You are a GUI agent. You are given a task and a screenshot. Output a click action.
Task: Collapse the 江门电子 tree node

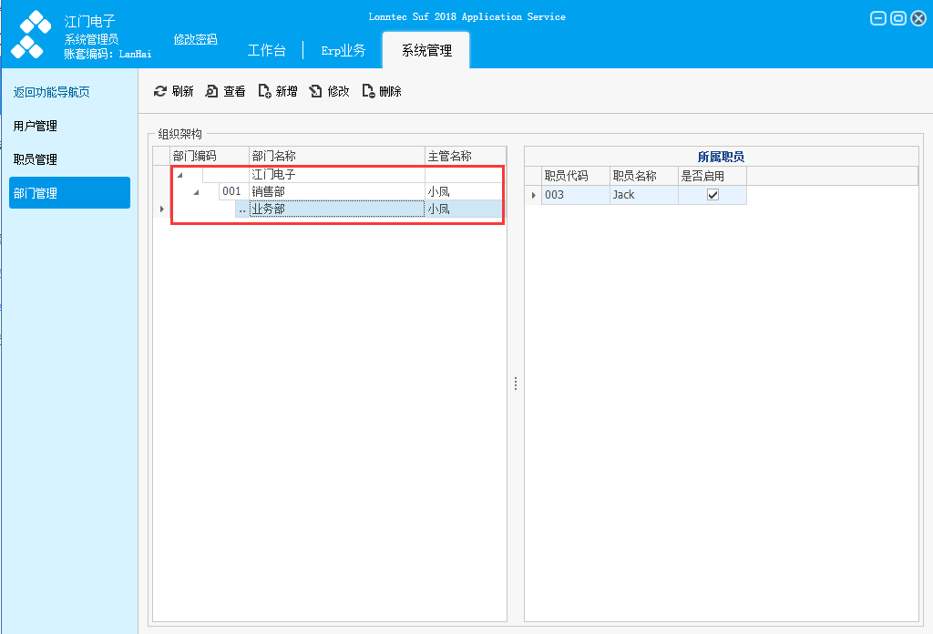179,175
